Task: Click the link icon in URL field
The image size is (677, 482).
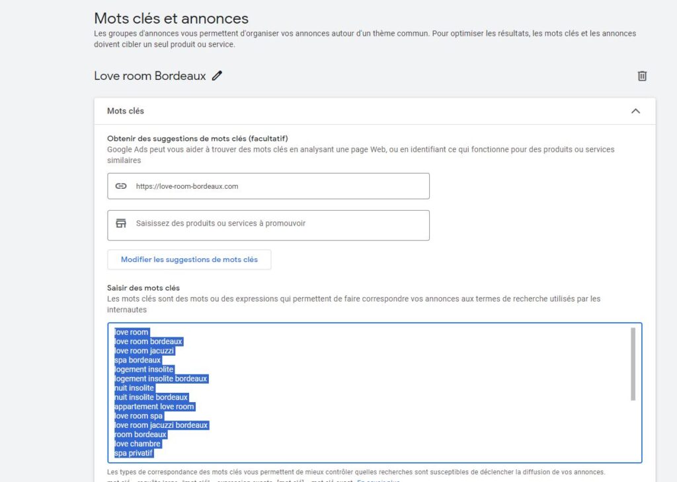Action: [x=121, y=186]
